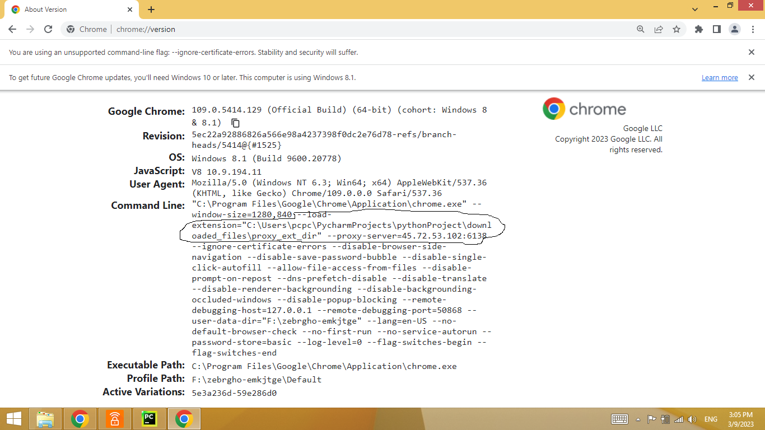The height and width of the screenshot is (430, 765).
Task: Expand the tab search chevron
Action: (x=695, y=10)
